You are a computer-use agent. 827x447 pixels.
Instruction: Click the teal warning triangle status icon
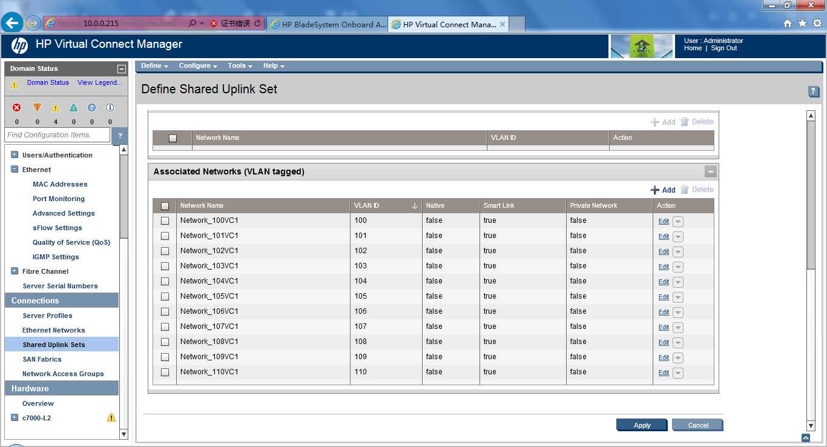[73, 108]
